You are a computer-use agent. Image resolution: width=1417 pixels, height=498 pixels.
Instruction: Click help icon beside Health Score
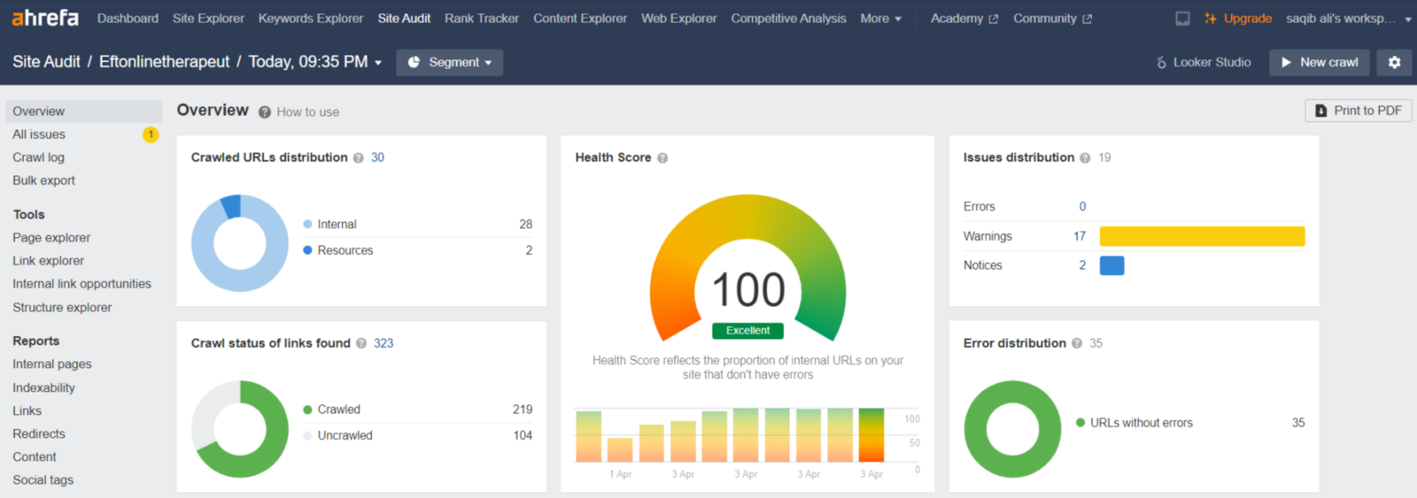(662, 158)
